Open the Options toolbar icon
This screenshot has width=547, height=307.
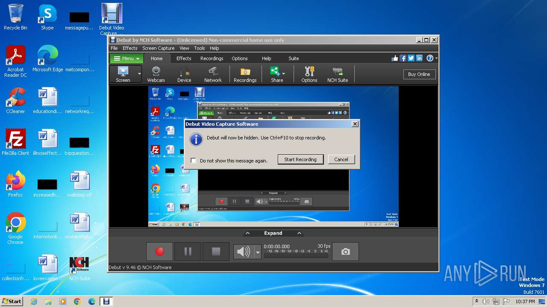click(x=309, y=74)
